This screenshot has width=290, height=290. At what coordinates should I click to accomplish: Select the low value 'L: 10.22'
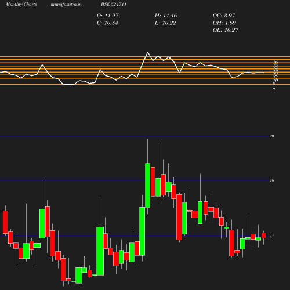point(165,23)
